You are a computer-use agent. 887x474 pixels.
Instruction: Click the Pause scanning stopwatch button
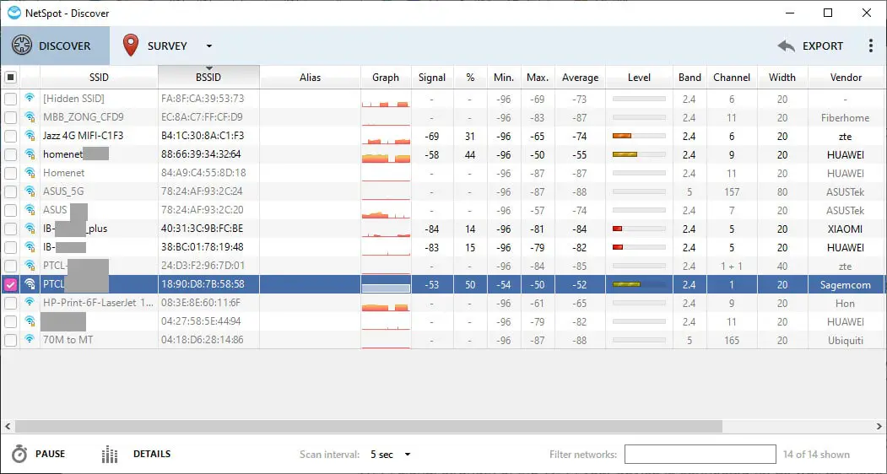coord(39,454)
